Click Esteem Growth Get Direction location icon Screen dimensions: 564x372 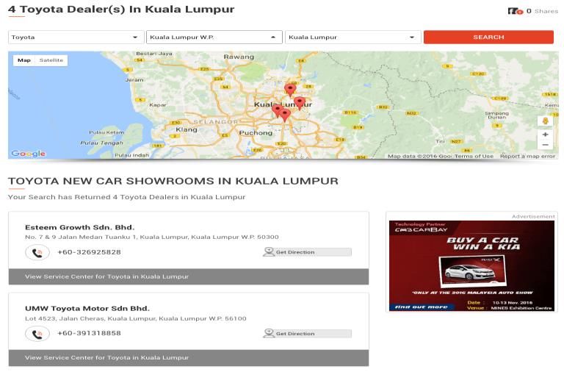(x=269, y=251)
